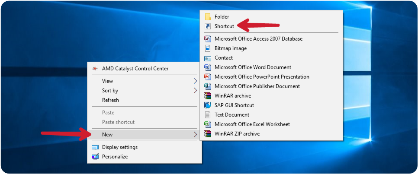
Task: Click the Publisher Document icon
Action: (x=208, y=86)
